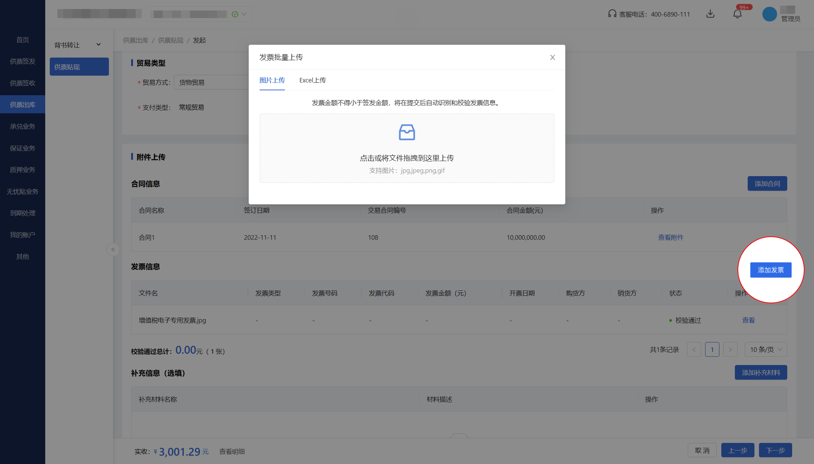Click the customer service headset icon
The width and height of the screenshot is (814, 464).
point(612,14)
